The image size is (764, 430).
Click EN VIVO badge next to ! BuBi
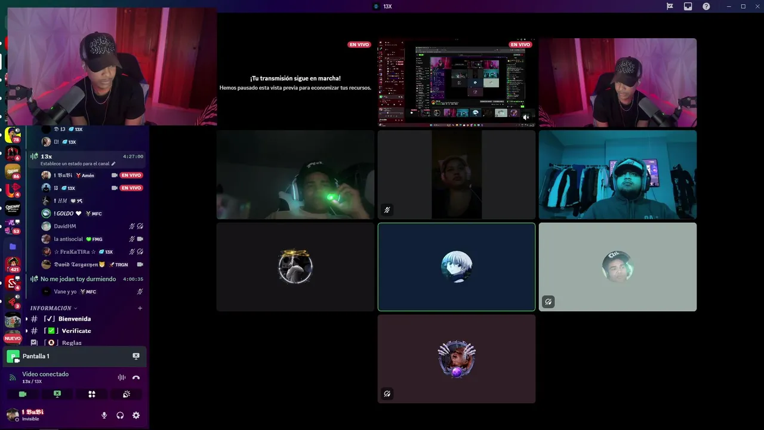pyautogui.click(x=131, y=176)
